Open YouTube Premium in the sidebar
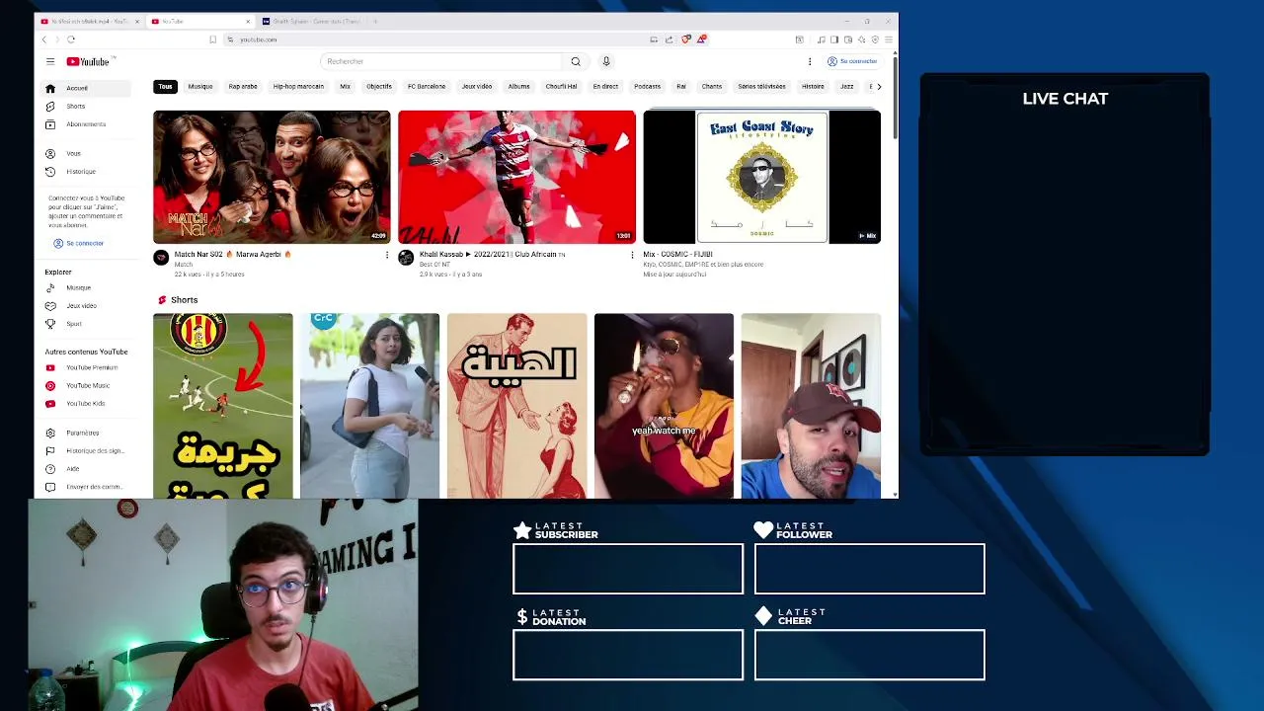The height and width of the screenshot is (711, 1264). pos(86,367)
